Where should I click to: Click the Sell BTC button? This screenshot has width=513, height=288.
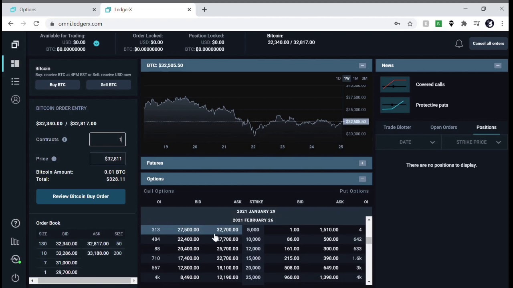tap(109, 85)
